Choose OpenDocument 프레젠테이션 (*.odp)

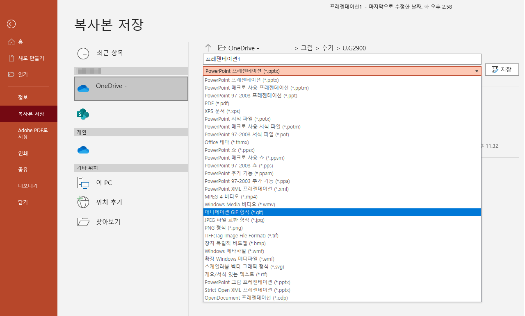coord(342,298)
